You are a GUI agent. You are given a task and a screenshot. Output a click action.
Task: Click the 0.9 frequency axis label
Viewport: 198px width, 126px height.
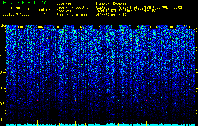click(x=3, y=72)
